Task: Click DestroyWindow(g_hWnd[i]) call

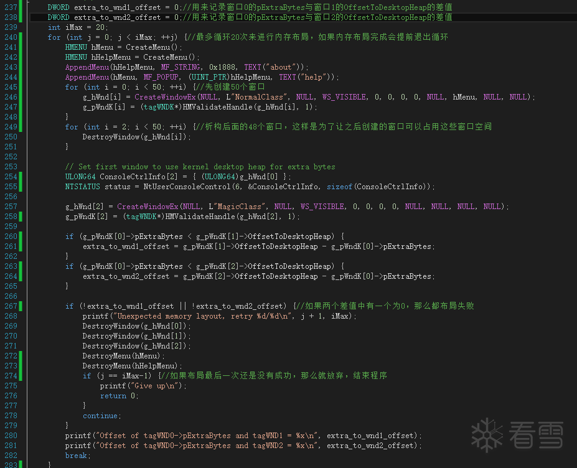Action: point(135,136)
